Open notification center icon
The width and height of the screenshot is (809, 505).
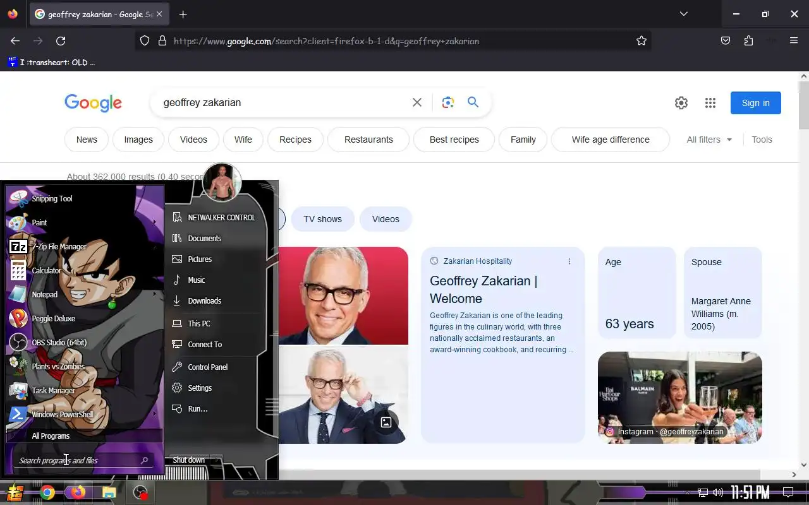click(788, 492)
